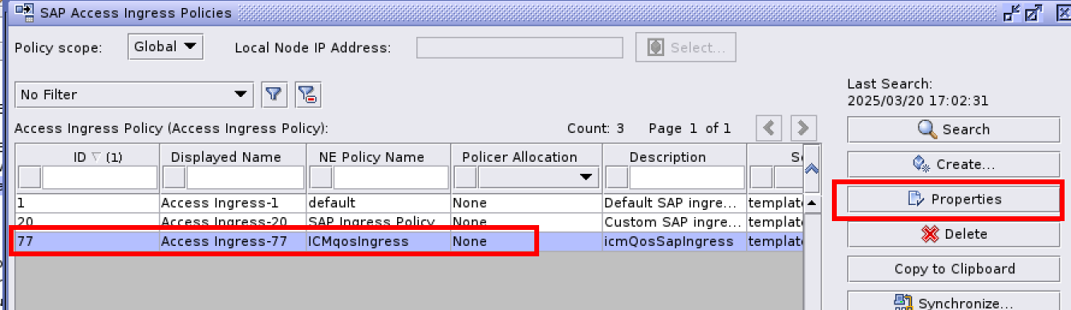This screenshot has width=1071, height=310.
Task: Click the scroll-to-top double chevron icon
Action: [811, 169]
